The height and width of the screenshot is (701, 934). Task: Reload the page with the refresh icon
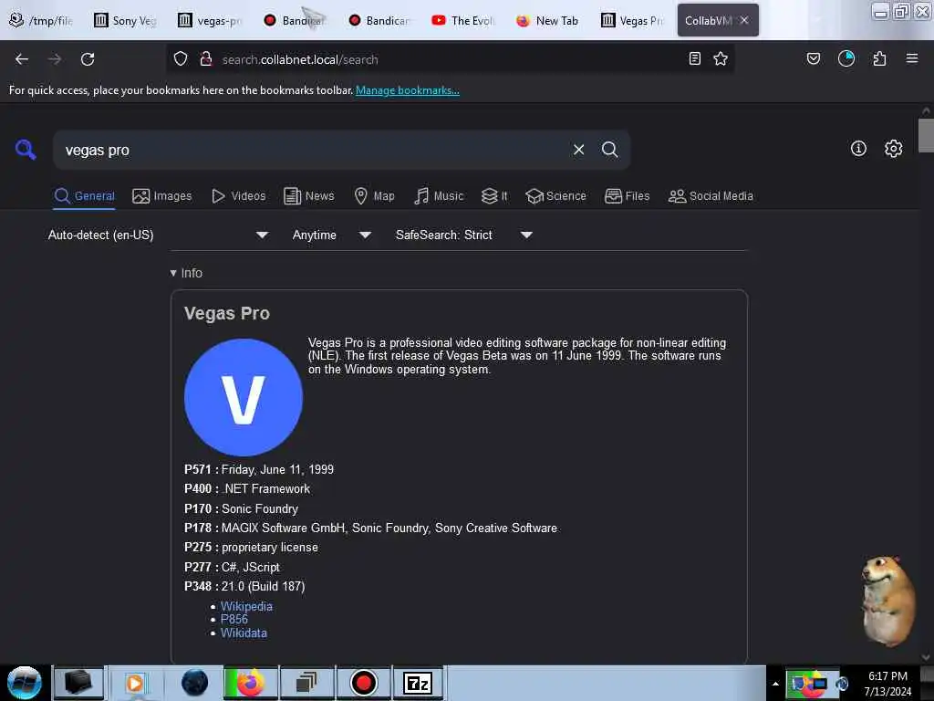click(x=88, y=59)
